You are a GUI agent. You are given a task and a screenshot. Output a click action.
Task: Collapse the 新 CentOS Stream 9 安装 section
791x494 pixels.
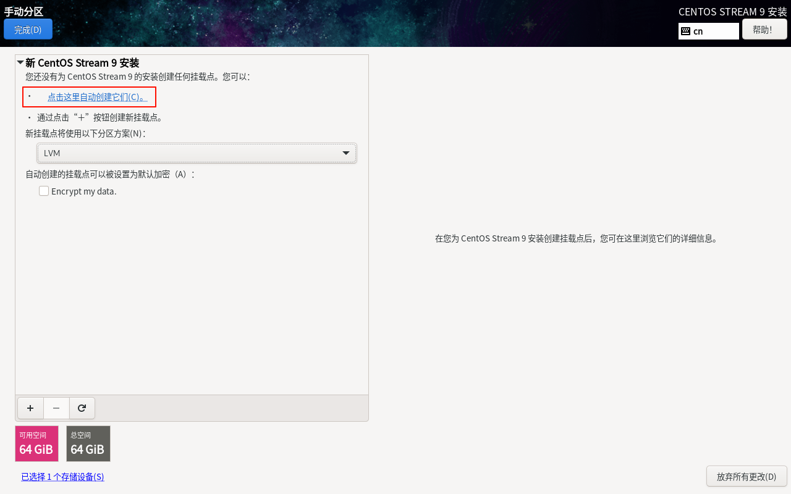pos(20,62)
